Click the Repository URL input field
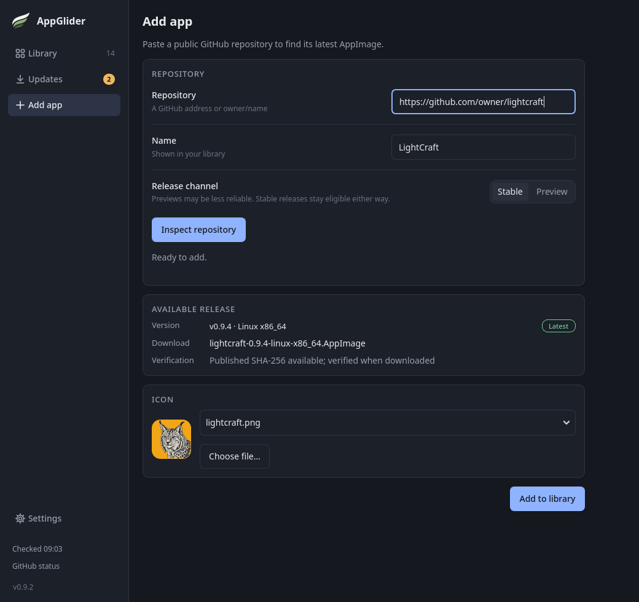 point(484,101)
